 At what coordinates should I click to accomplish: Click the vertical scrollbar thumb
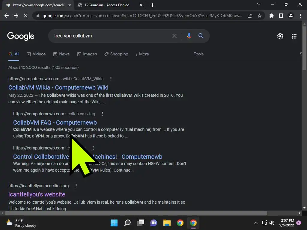[x=304, y=48]
